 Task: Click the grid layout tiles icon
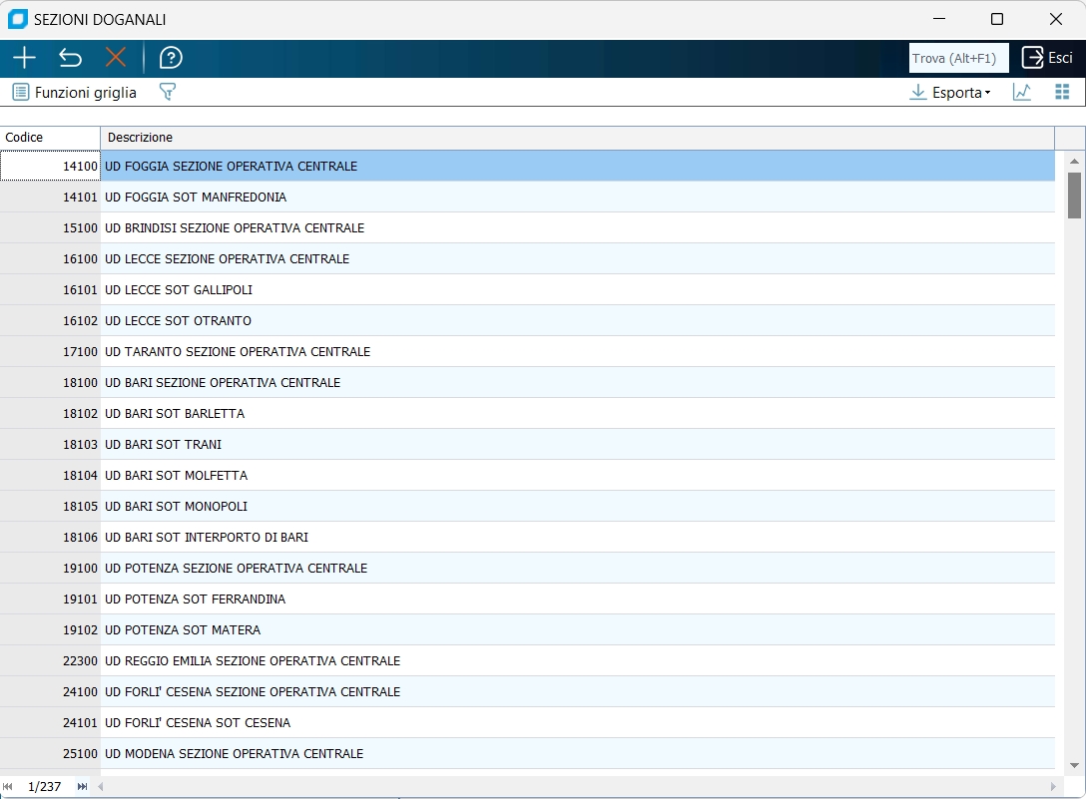tap(1062, 93)
